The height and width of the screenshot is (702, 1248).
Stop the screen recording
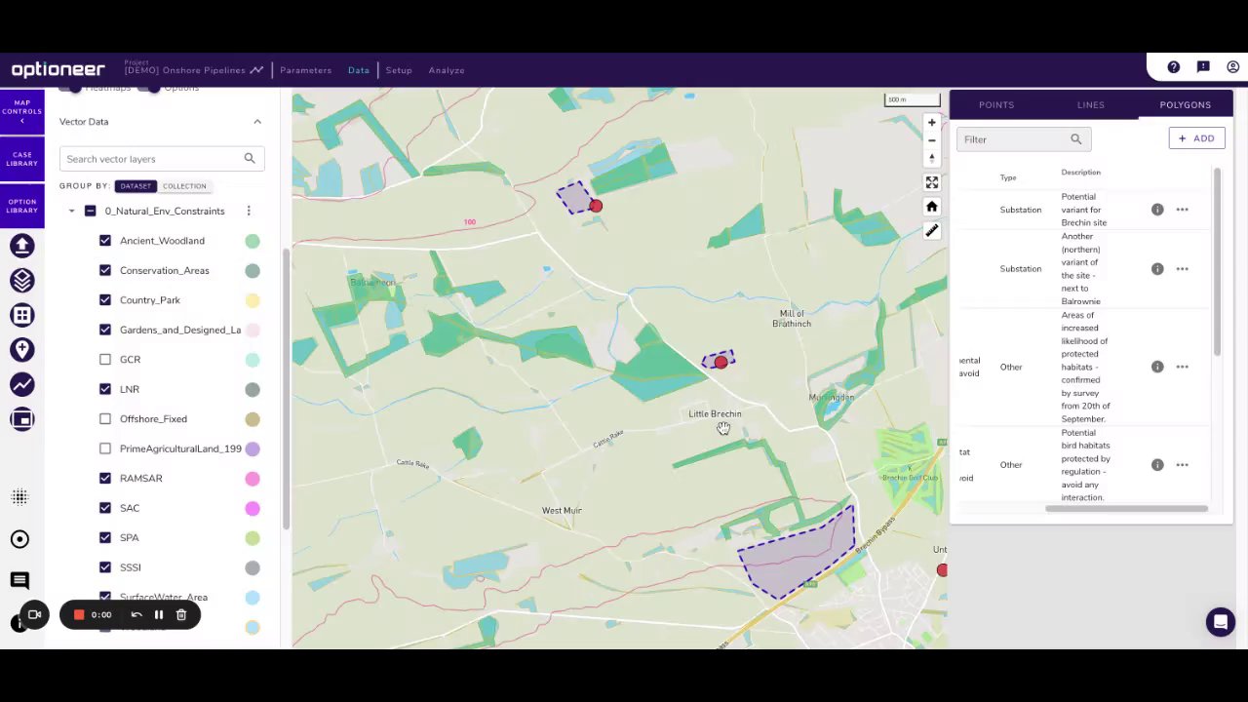tap(79, 614)
